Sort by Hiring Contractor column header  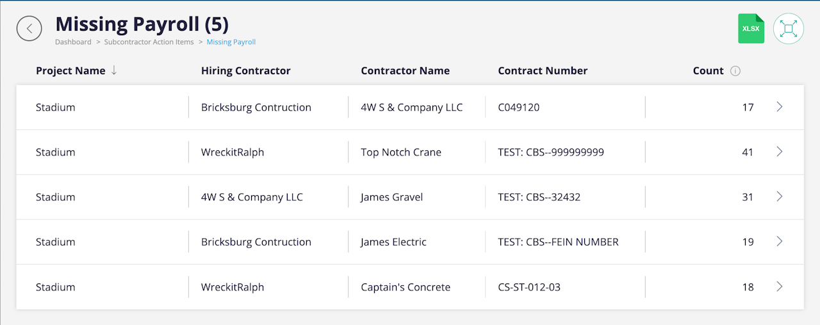click(245, 71)
